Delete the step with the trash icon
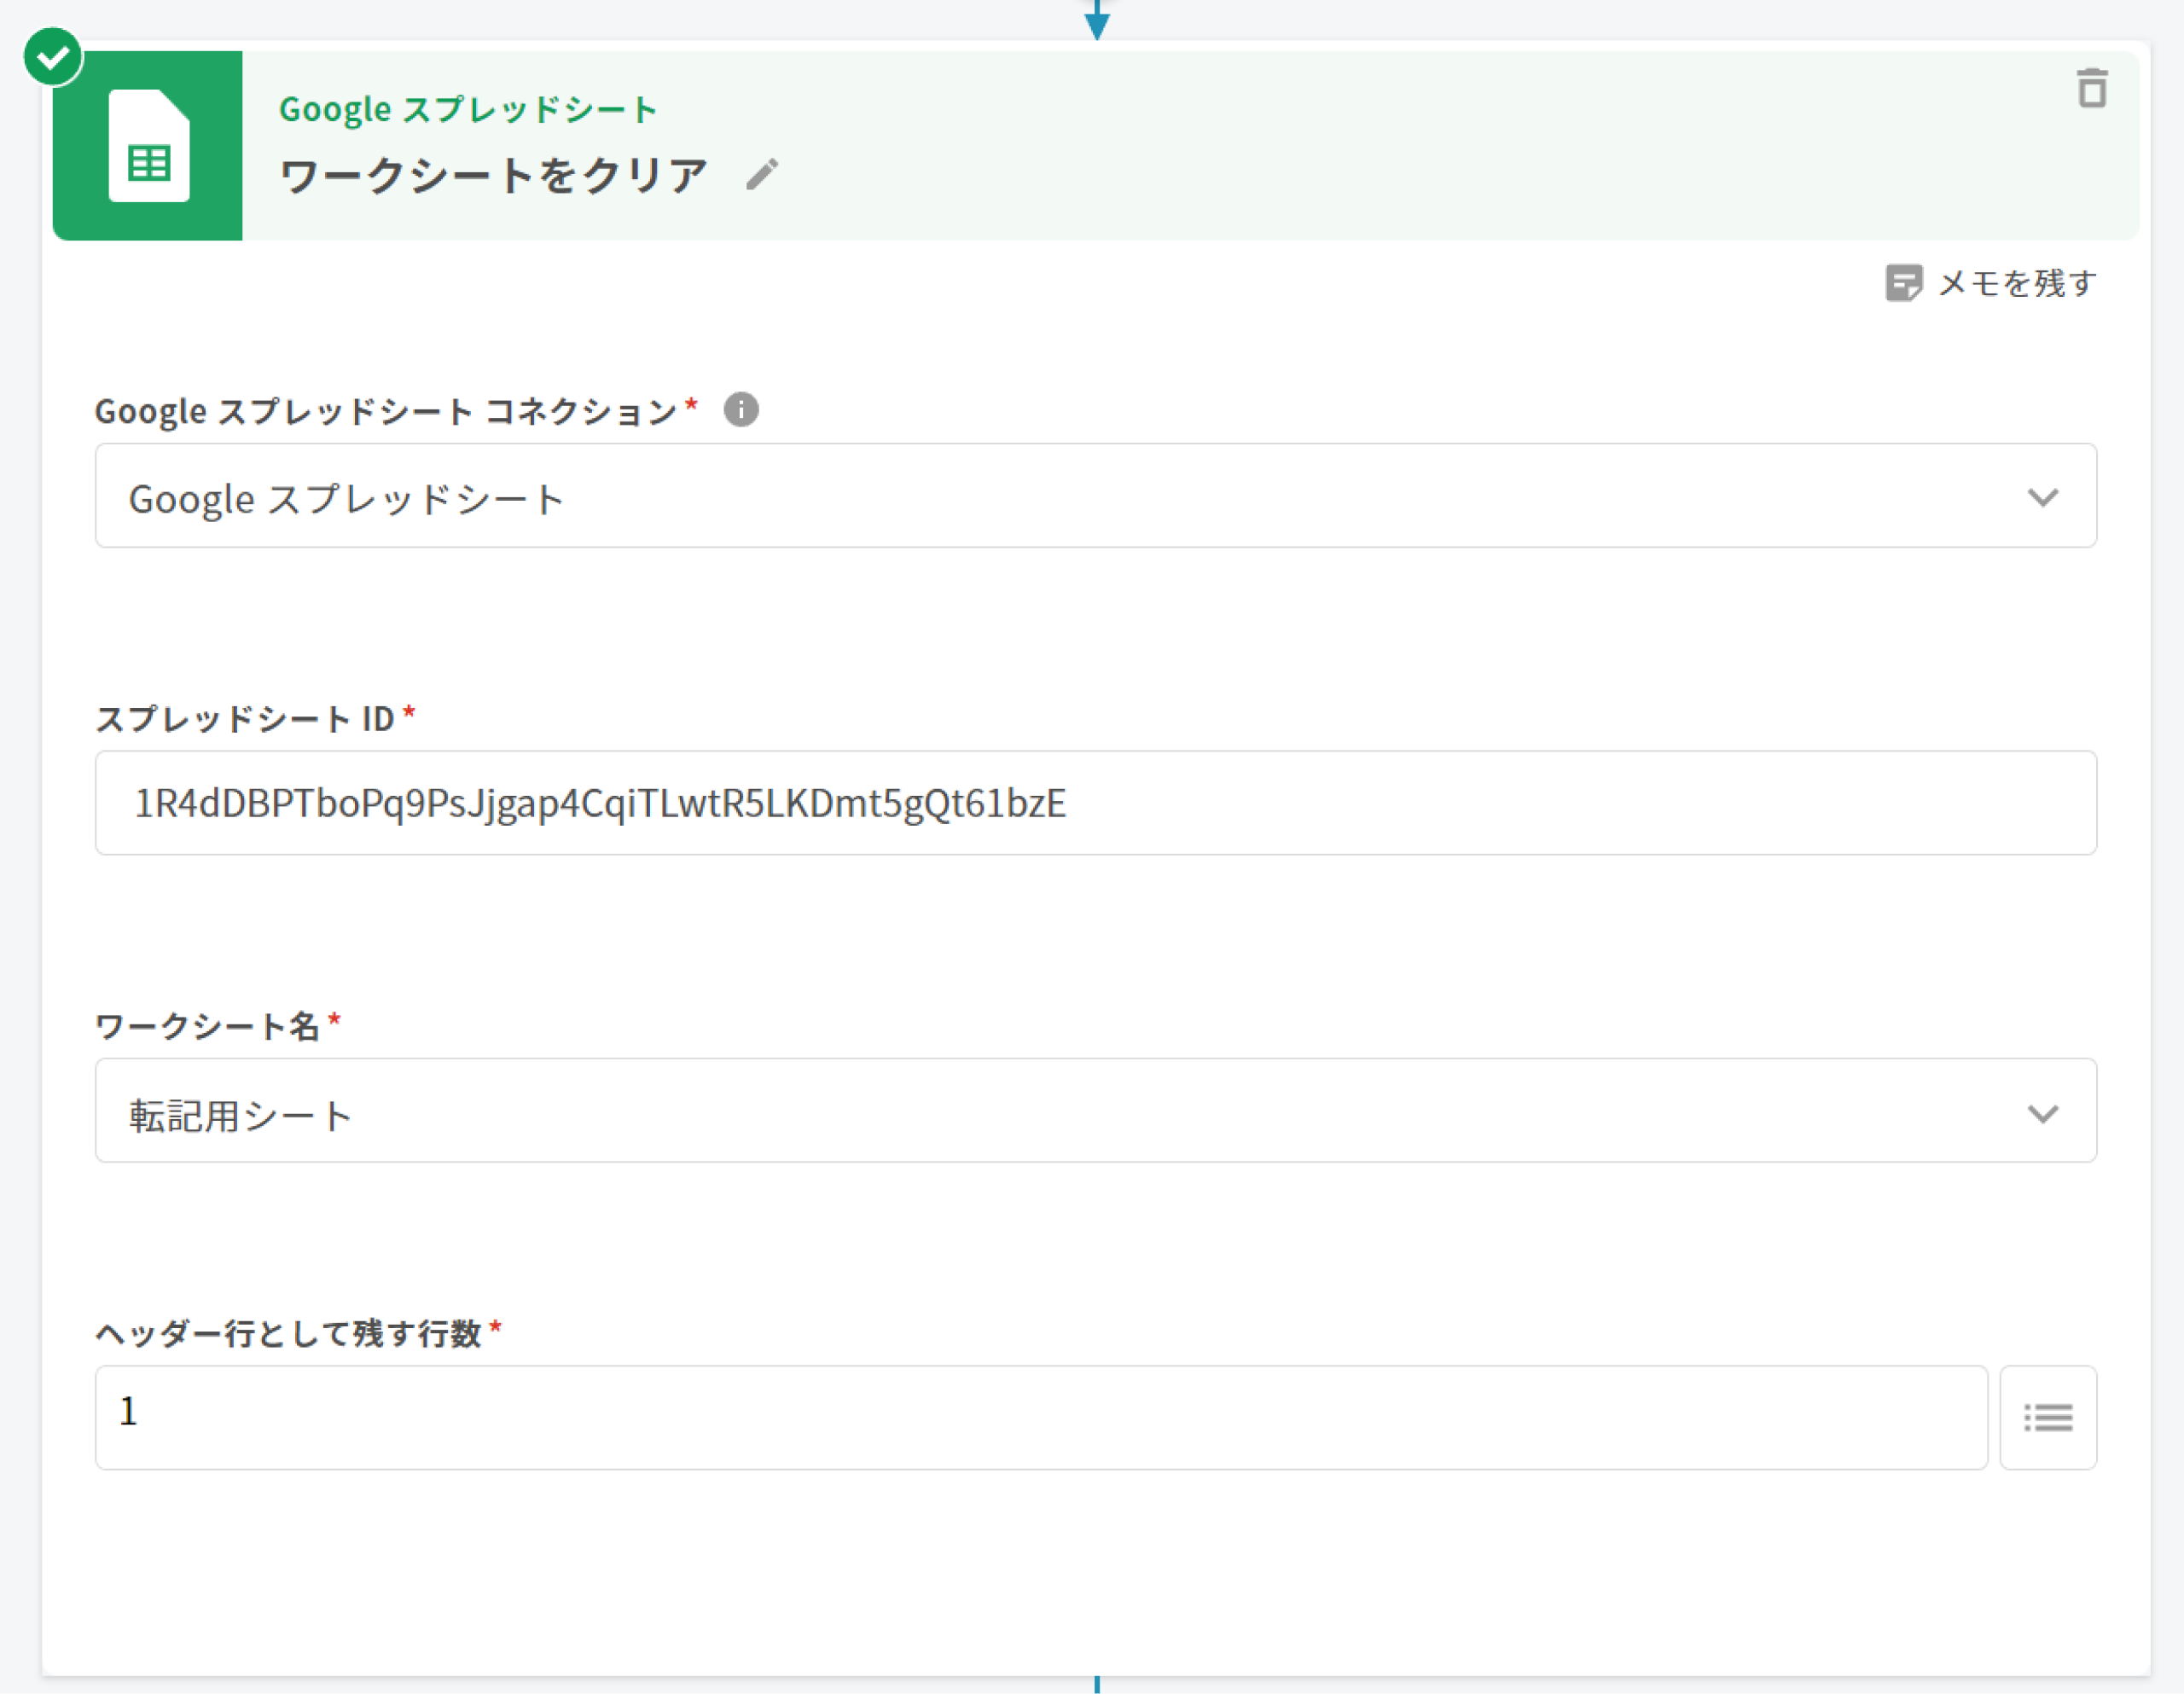This screenshot has height=1694, width=2184. [2091, 89]
